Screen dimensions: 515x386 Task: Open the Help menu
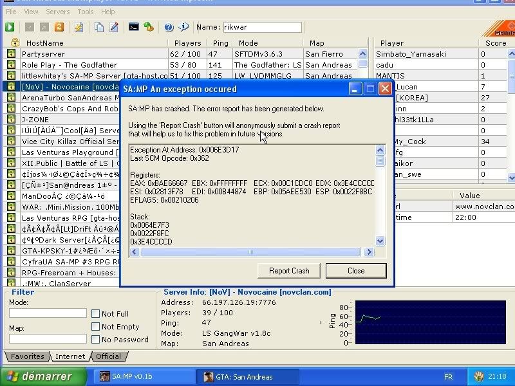[x=108, y=12]
